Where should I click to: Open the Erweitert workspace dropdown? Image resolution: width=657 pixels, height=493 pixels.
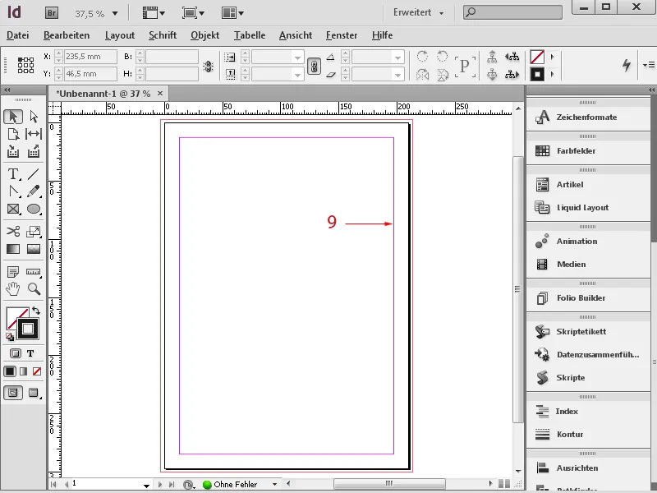[x=418, y=12]
